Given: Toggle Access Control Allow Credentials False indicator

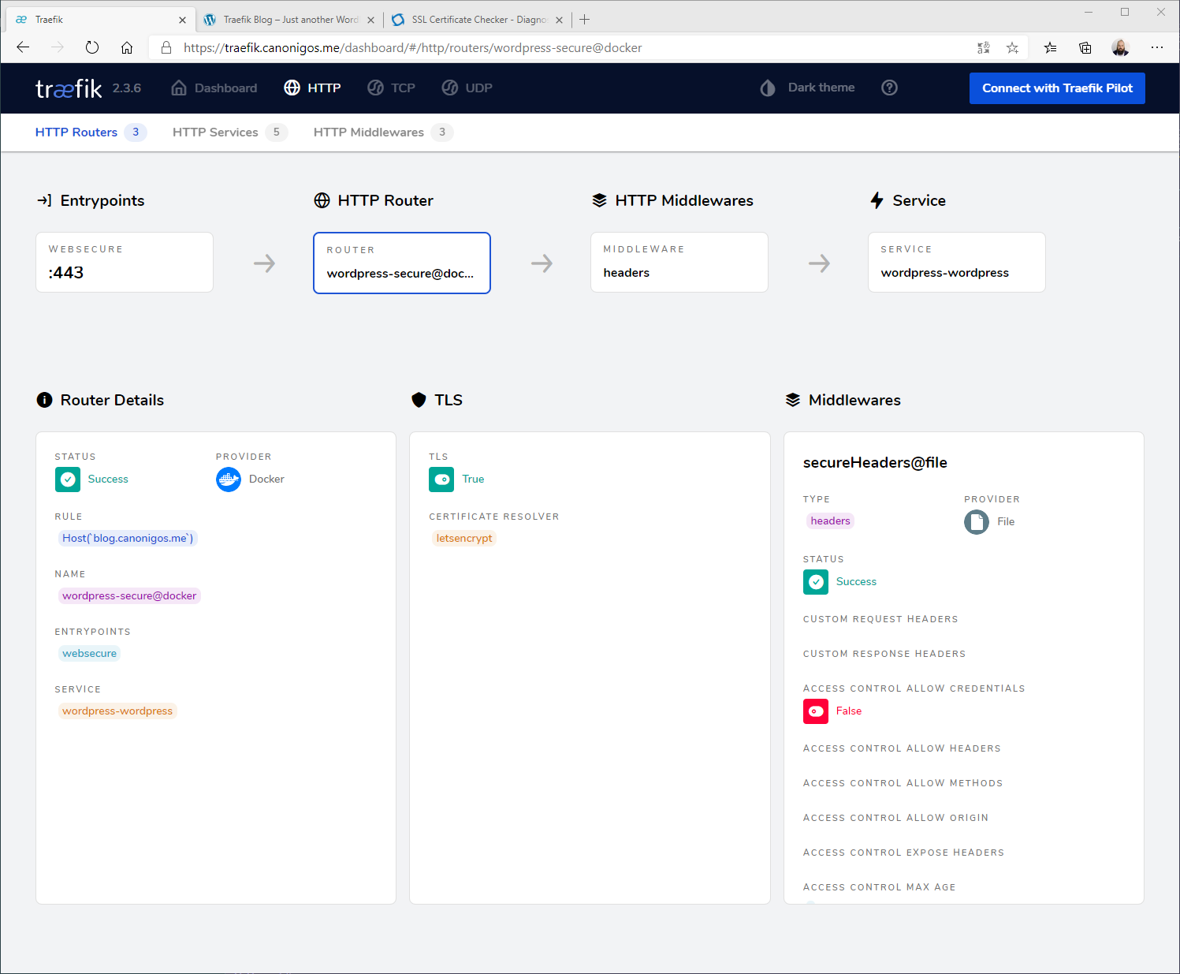Looking at the screenshot, I should (x=816, y=711).
